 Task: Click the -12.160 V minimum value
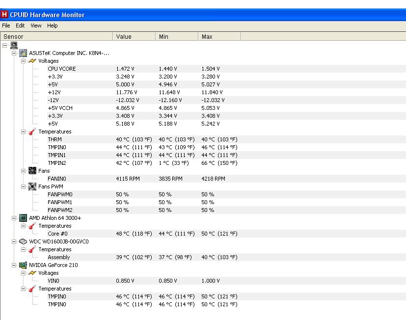coord(170,100)
